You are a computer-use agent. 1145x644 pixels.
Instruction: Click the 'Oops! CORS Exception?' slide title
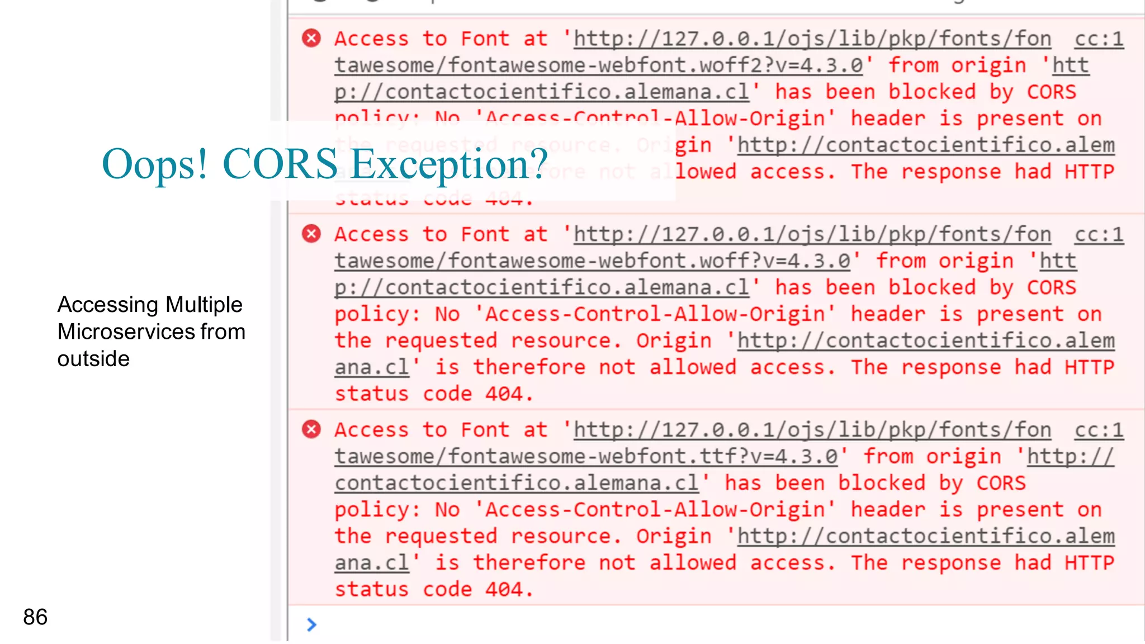click(325, 164)
